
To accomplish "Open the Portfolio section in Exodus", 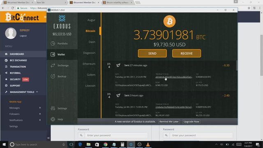I will pyautogui.click(x=60, y=44).
